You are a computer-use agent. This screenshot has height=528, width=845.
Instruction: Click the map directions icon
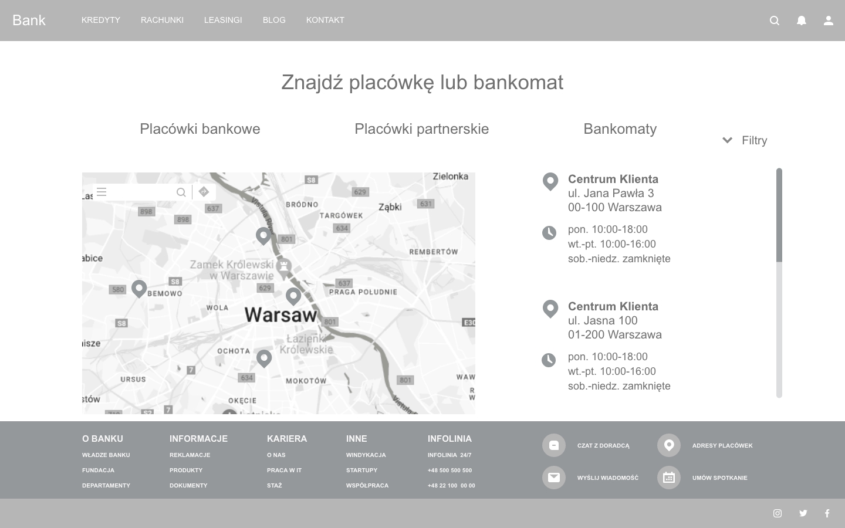(x=204, y=192)
